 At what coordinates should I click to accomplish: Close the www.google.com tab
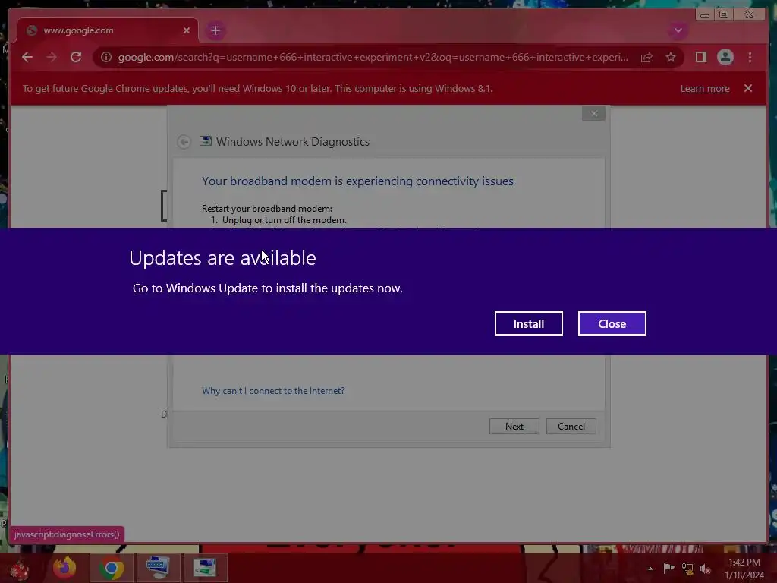(x=187, y=30)
